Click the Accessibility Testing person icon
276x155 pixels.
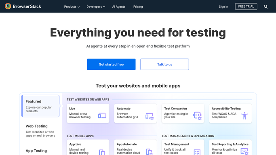[x=244, y=116]
